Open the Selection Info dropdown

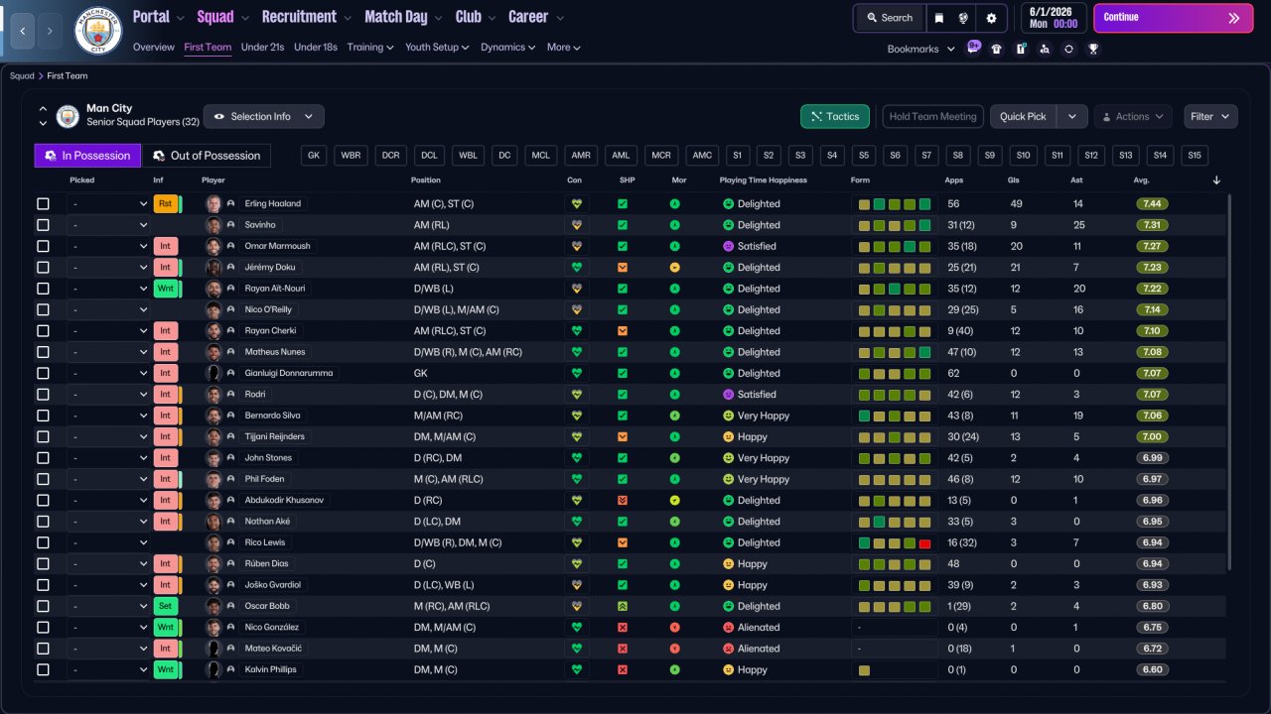(x=263, y=117)
